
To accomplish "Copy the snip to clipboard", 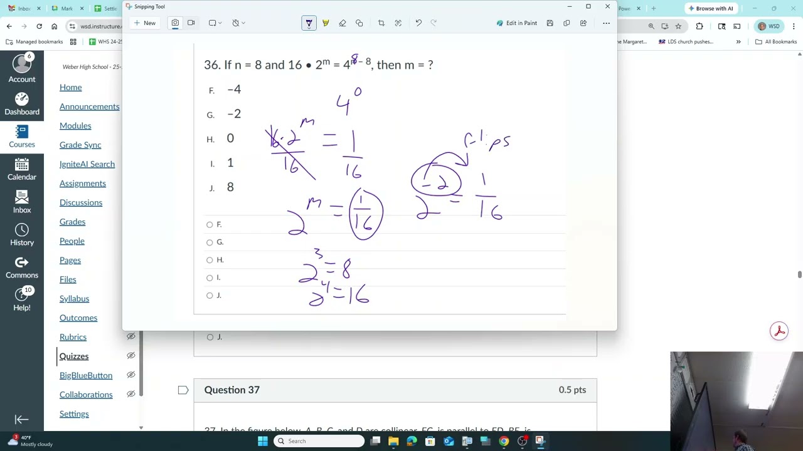I will click(x=566, y=23).
